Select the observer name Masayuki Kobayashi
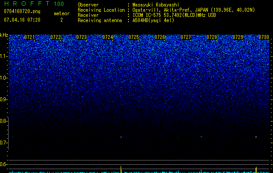Image resolution: width=273 pixels, height=173 pixels. pyautogui.click(x=156, y=5)
